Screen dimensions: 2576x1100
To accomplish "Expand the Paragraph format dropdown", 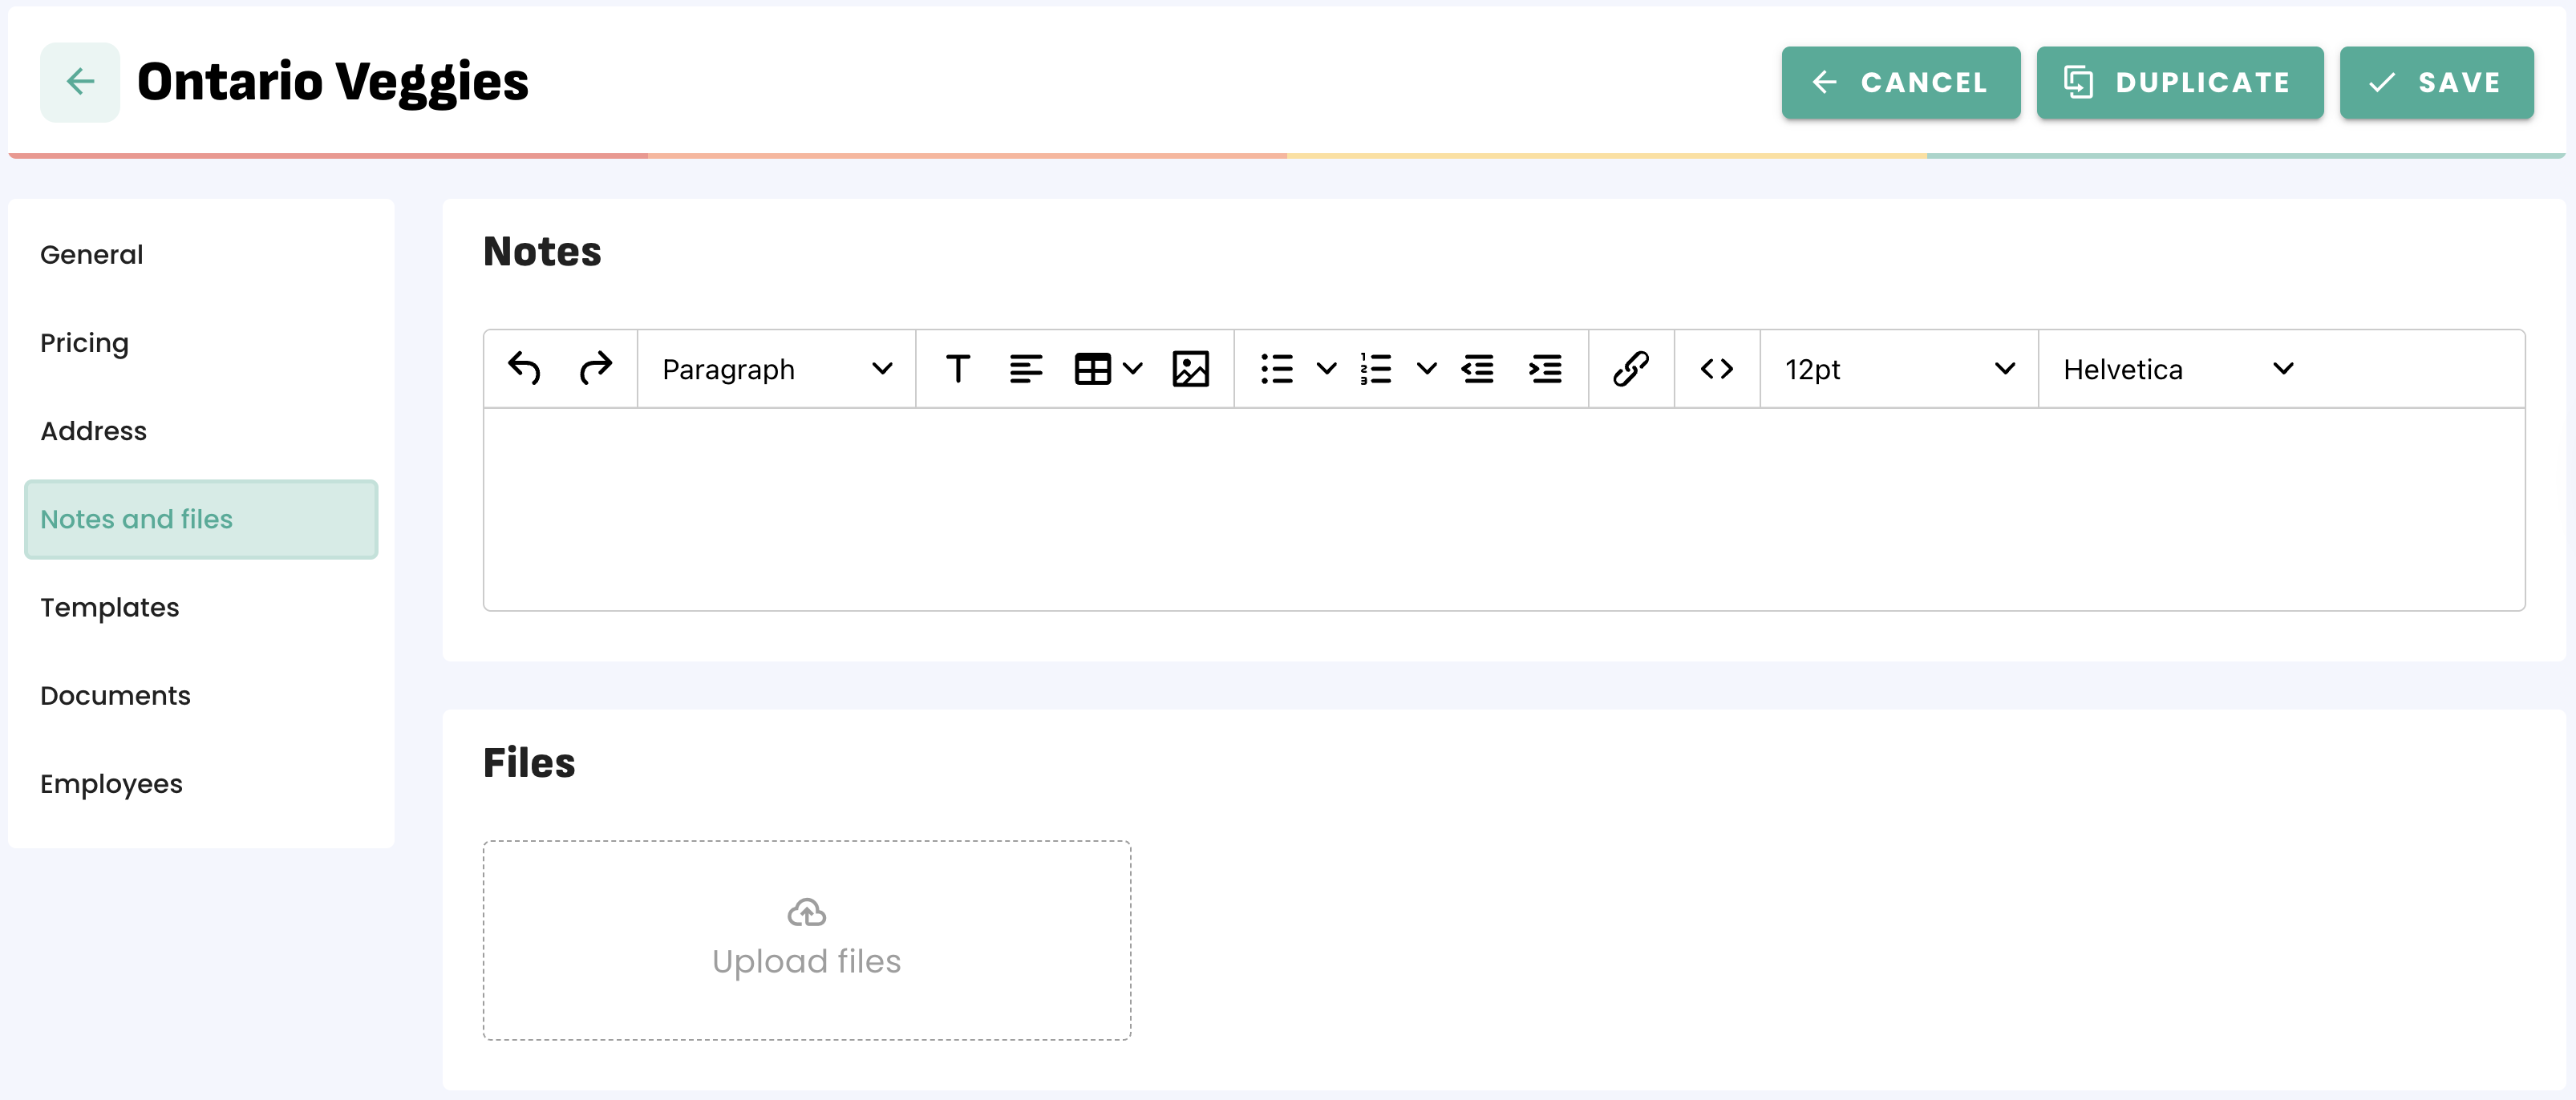I will (x=776, y=369).
